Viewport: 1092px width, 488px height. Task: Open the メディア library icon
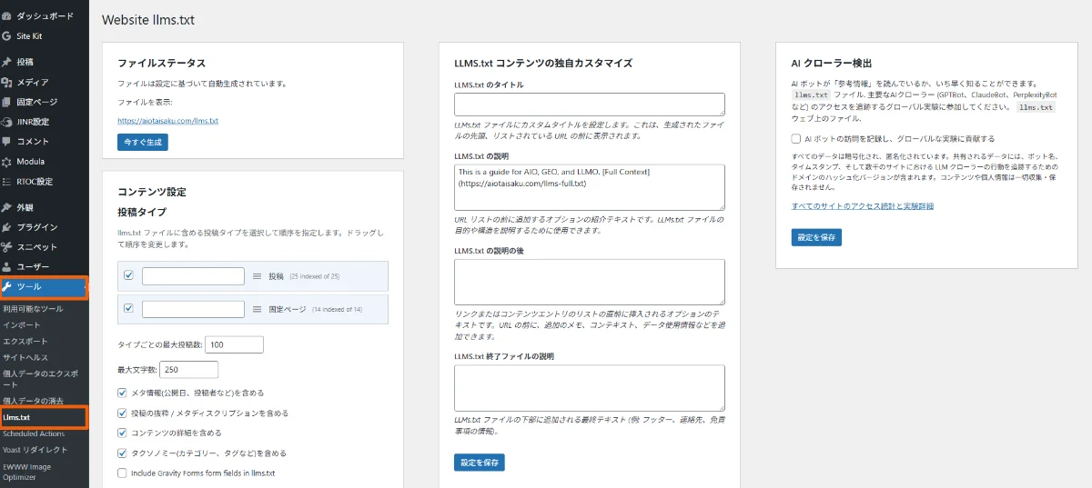coord(7,83)
